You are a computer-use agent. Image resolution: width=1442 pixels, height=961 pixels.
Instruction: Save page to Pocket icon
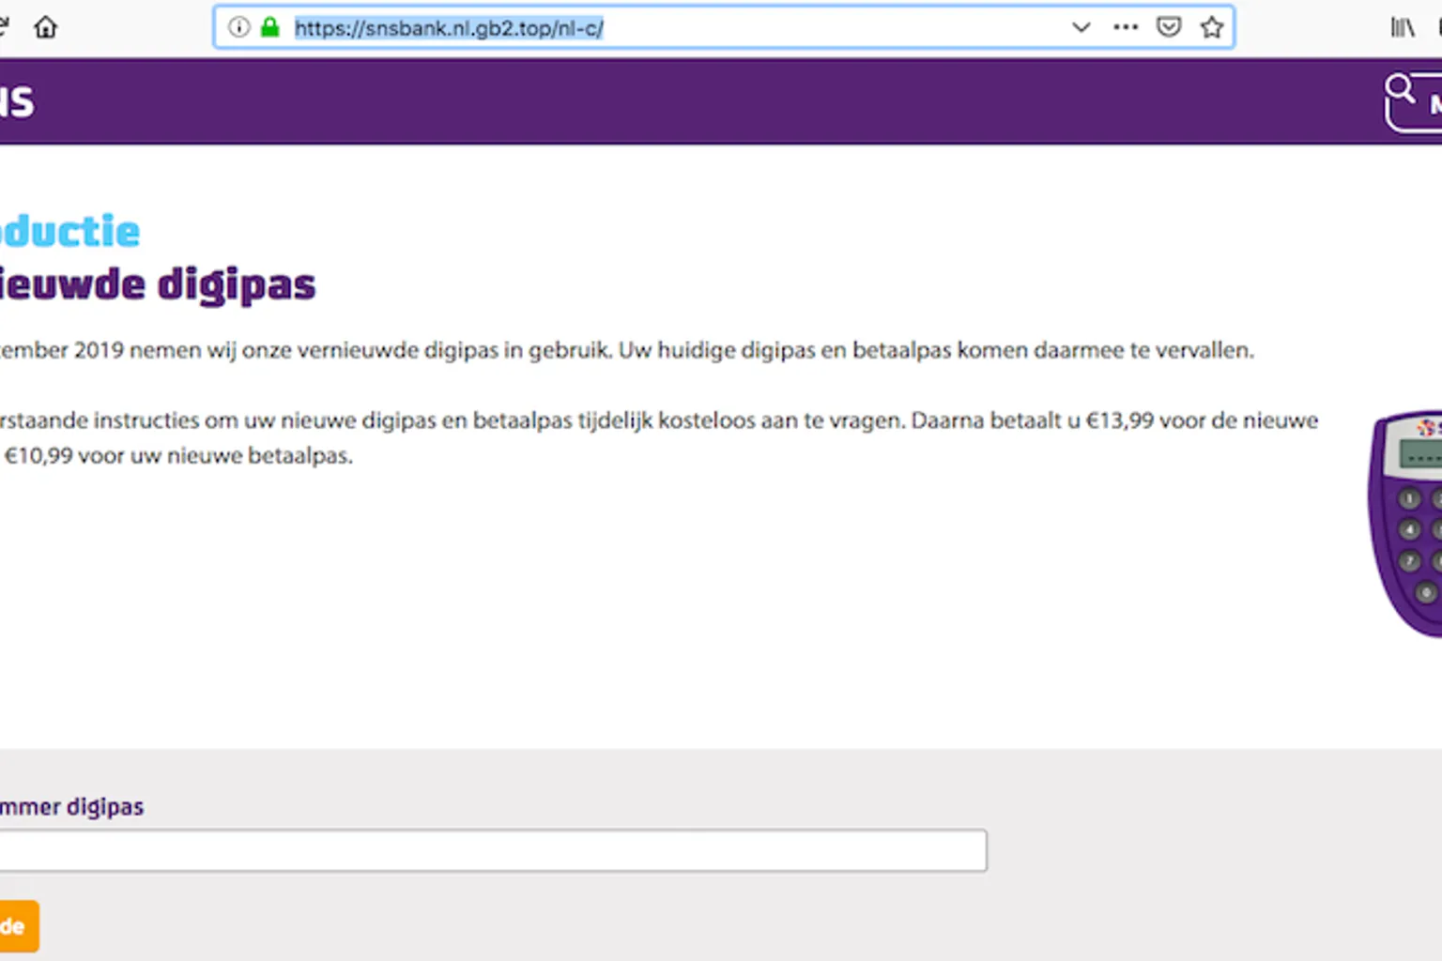[x=1168, y=27]
